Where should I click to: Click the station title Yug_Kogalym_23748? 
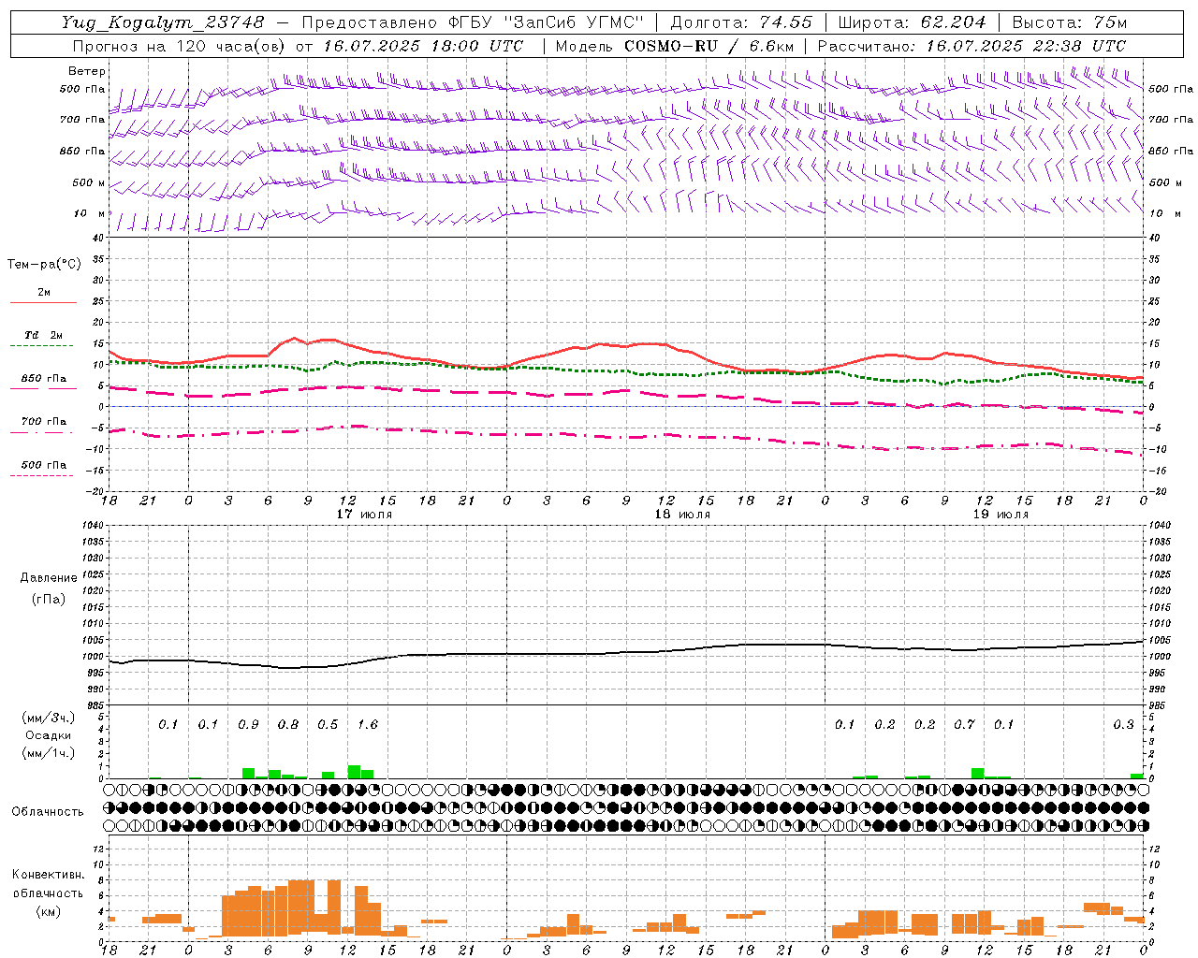coord(163,22)
